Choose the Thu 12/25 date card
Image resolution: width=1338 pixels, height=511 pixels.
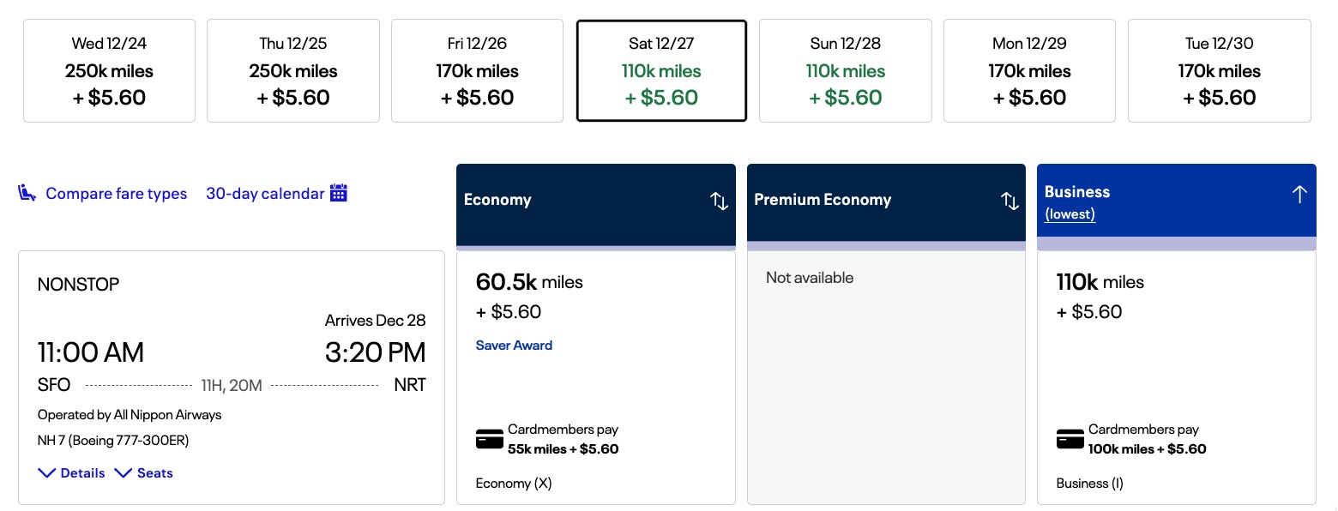click(292, 70)
